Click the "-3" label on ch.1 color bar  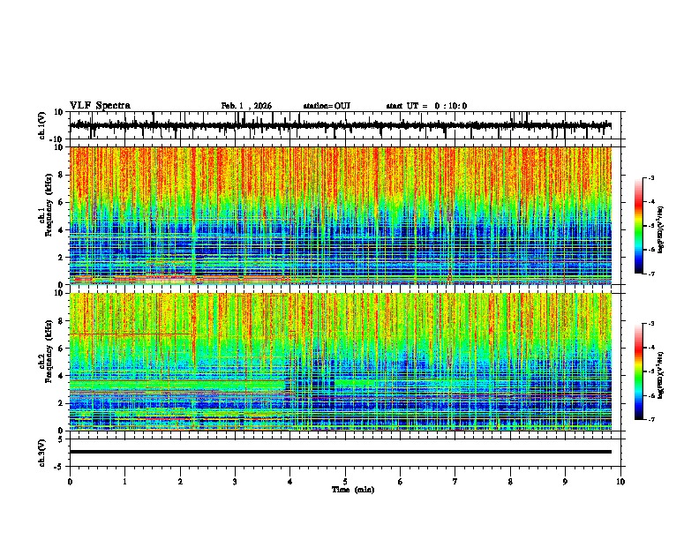coord(650,178)
